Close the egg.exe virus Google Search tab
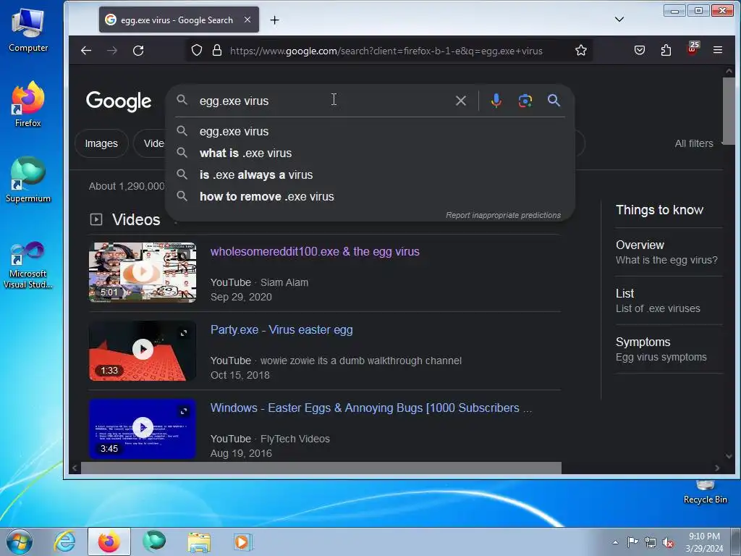The height and width of the screenshot is (556, 741). (x=247, y=20)
